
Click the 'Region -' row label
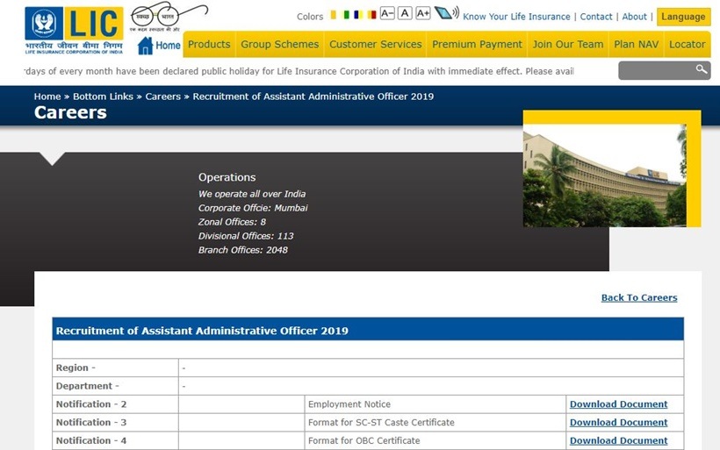point(76,368)
